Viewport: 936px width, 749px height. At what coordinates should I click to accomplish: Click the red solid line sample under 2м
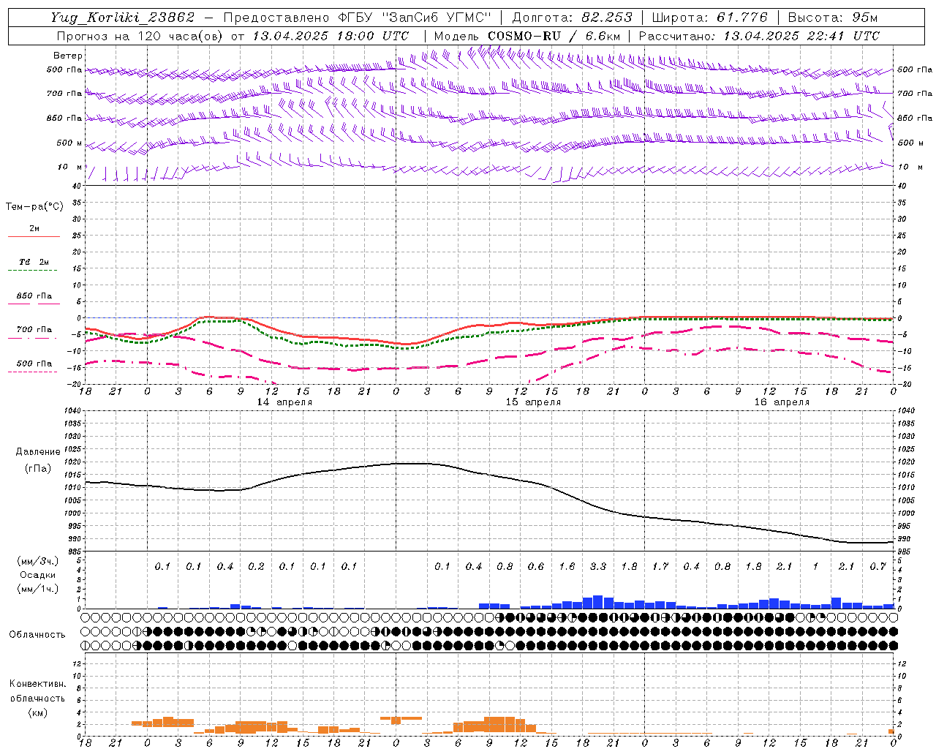(34, 236)
